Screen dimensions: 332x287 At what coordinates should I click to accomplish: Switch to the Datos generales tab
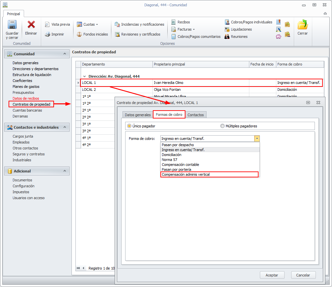138,115
